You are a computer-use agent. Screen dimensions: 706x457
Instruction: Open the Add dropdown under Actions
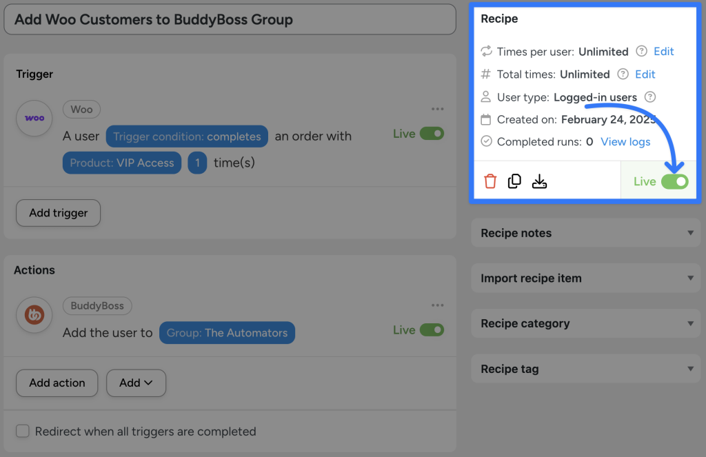coord(136,383)
